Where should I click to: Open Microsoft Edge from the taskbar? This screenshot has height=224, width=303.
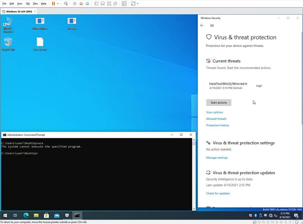(26, 215)
